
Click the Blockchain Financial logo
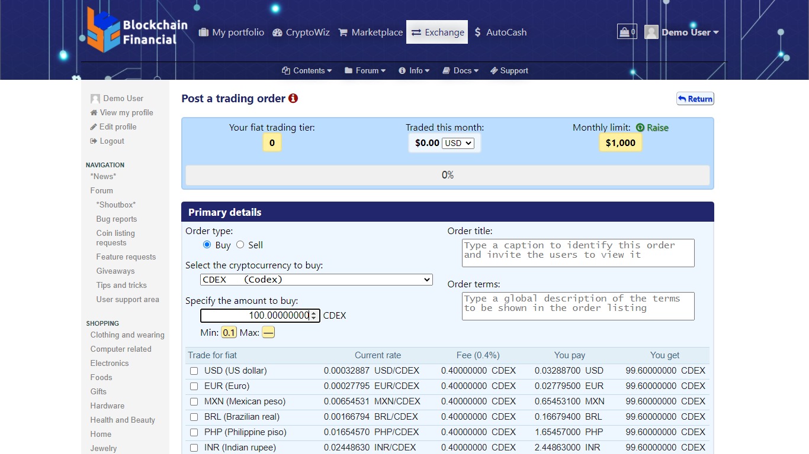137,31
